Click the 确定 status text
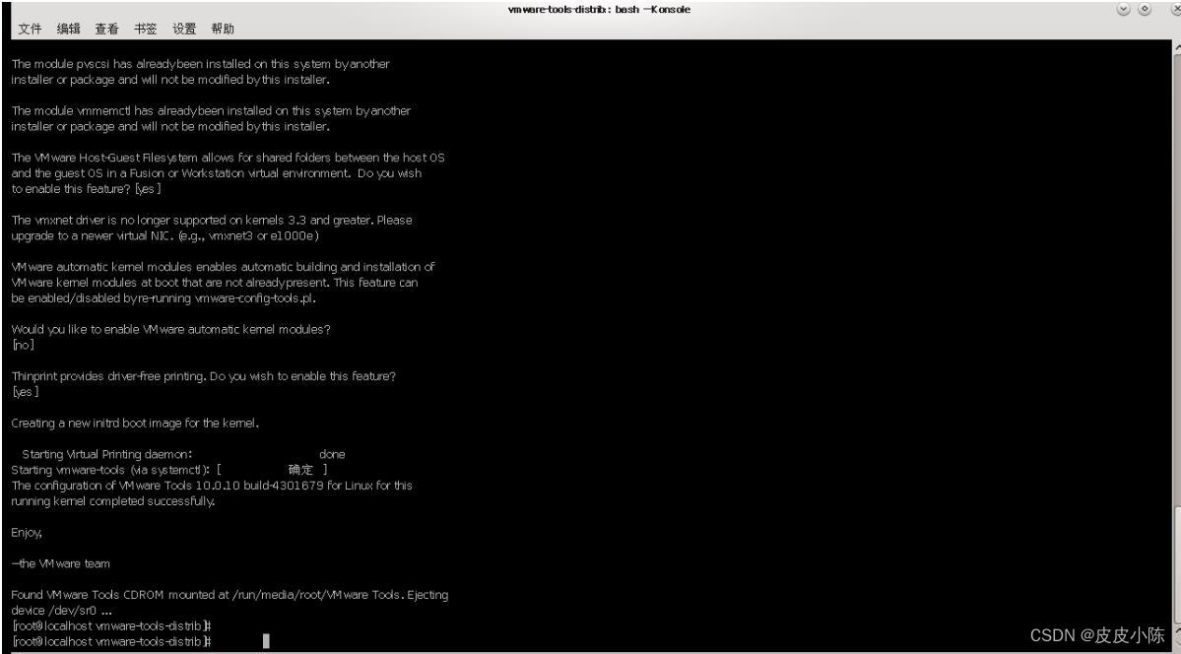The image size is (1181, 654). click(x=300, y=470)
